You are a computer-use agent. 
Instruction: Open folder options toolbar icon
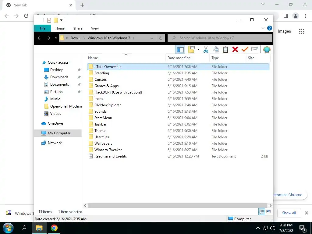(x=191, y=49)
